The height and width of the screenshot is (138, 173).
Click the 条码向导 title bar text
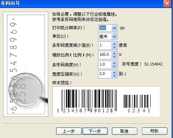[x=10, y=3]
